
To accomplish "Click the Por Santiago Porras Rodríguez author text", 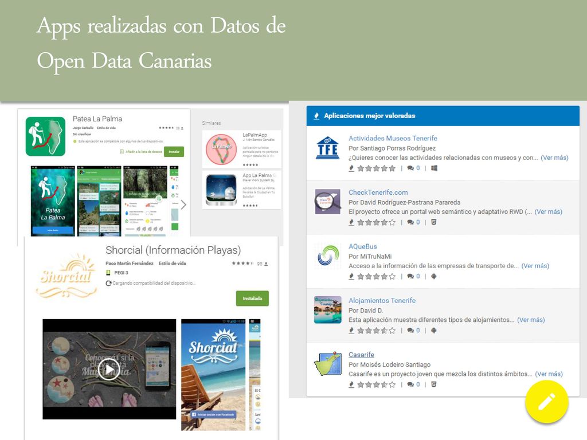I will pos(392,148).
